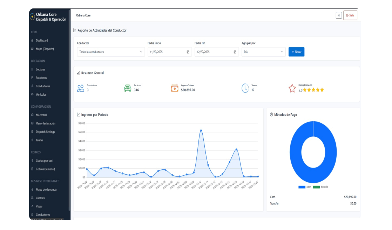Expand the Agrupar por dropdown
This screenshot has width=392, height=230.
tap(263, 52)
